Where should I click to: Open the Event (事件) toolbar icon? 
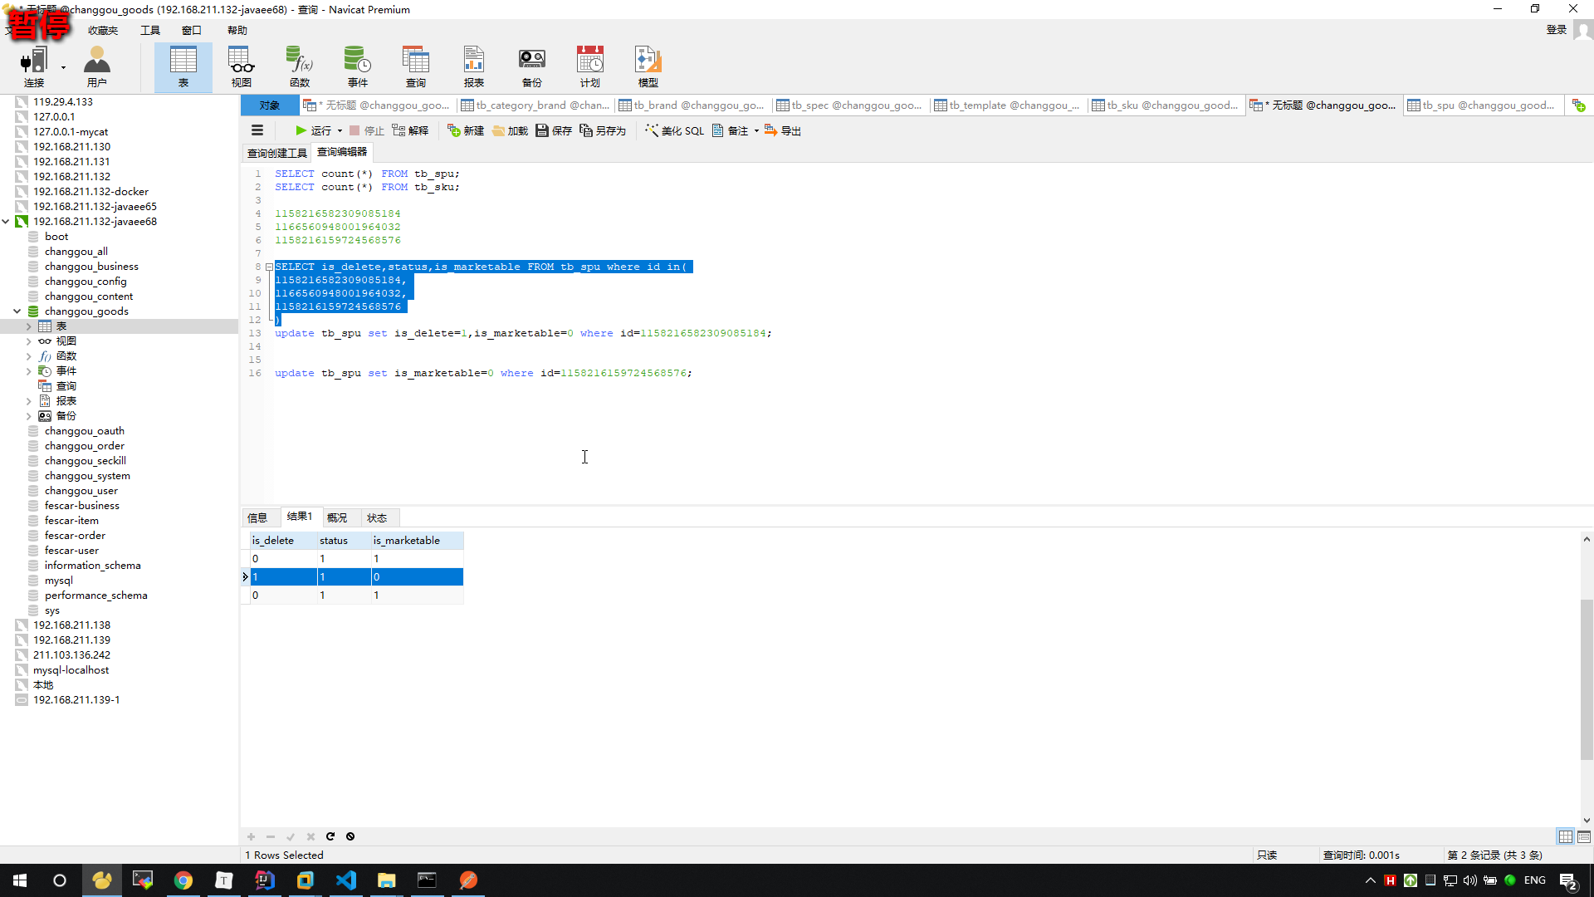pos(358,66)
